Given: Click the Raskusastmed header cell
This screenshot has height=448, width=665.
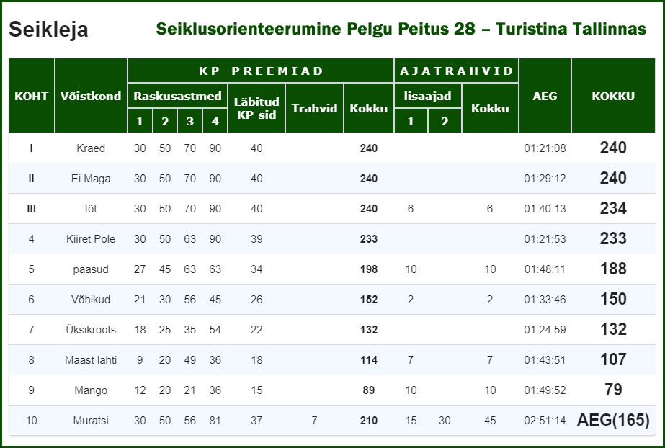Looking at the screenshot, I should (177, 96).
